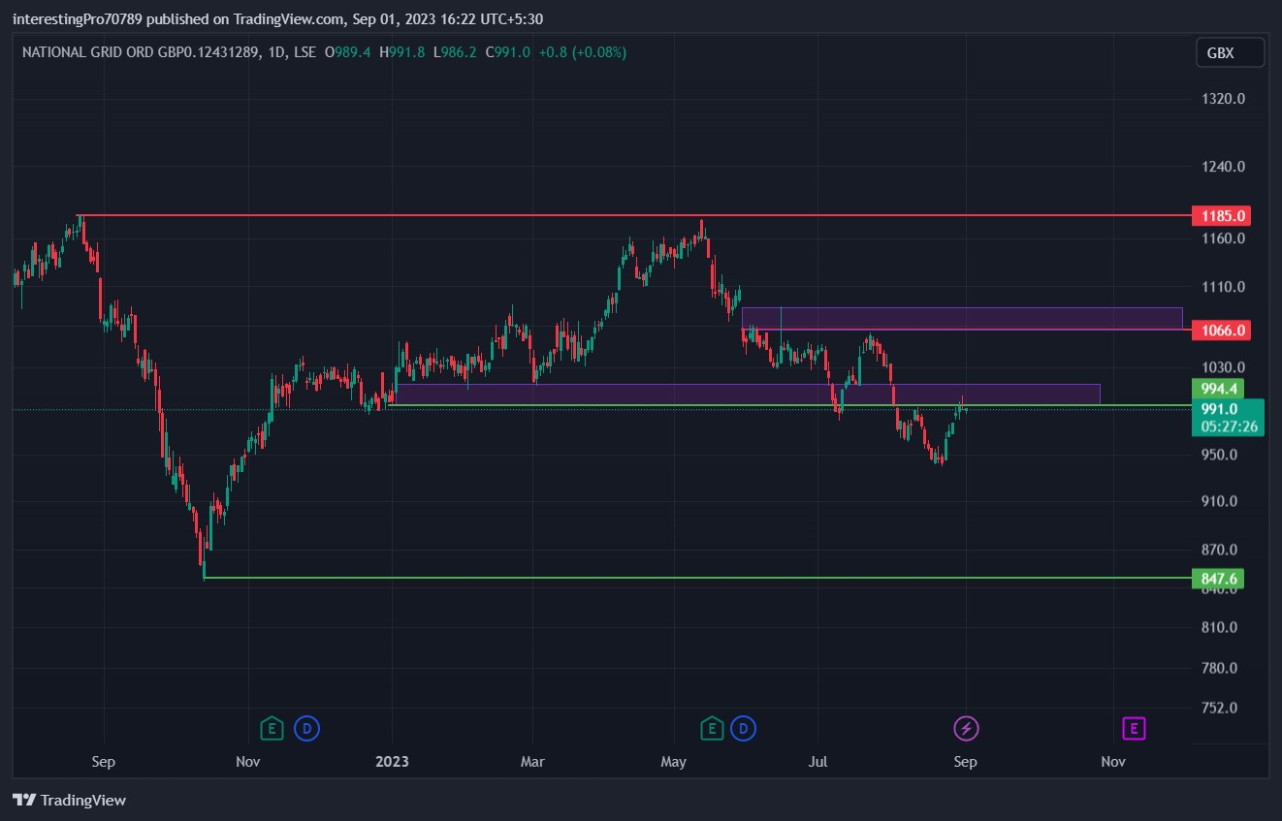This screenshot has height=821, width=1282.
Task: Click the GBX currency button
Action: (1230, 53)
